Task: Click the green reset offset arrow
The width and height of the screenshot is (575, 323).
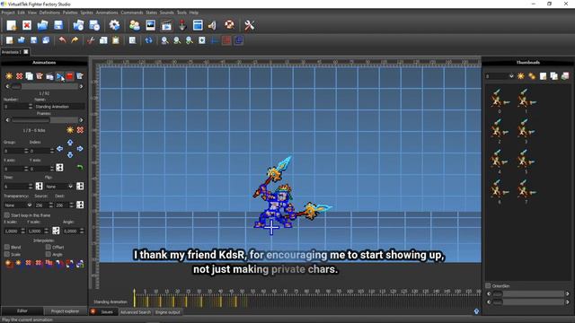Action: (80, 168)
